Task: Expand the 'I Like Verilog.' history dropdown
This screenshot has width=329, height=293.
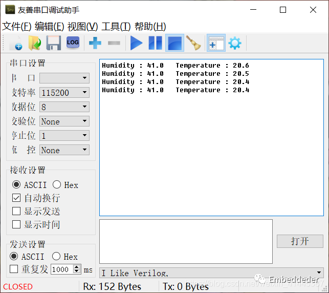Action: tap(319, 273)
